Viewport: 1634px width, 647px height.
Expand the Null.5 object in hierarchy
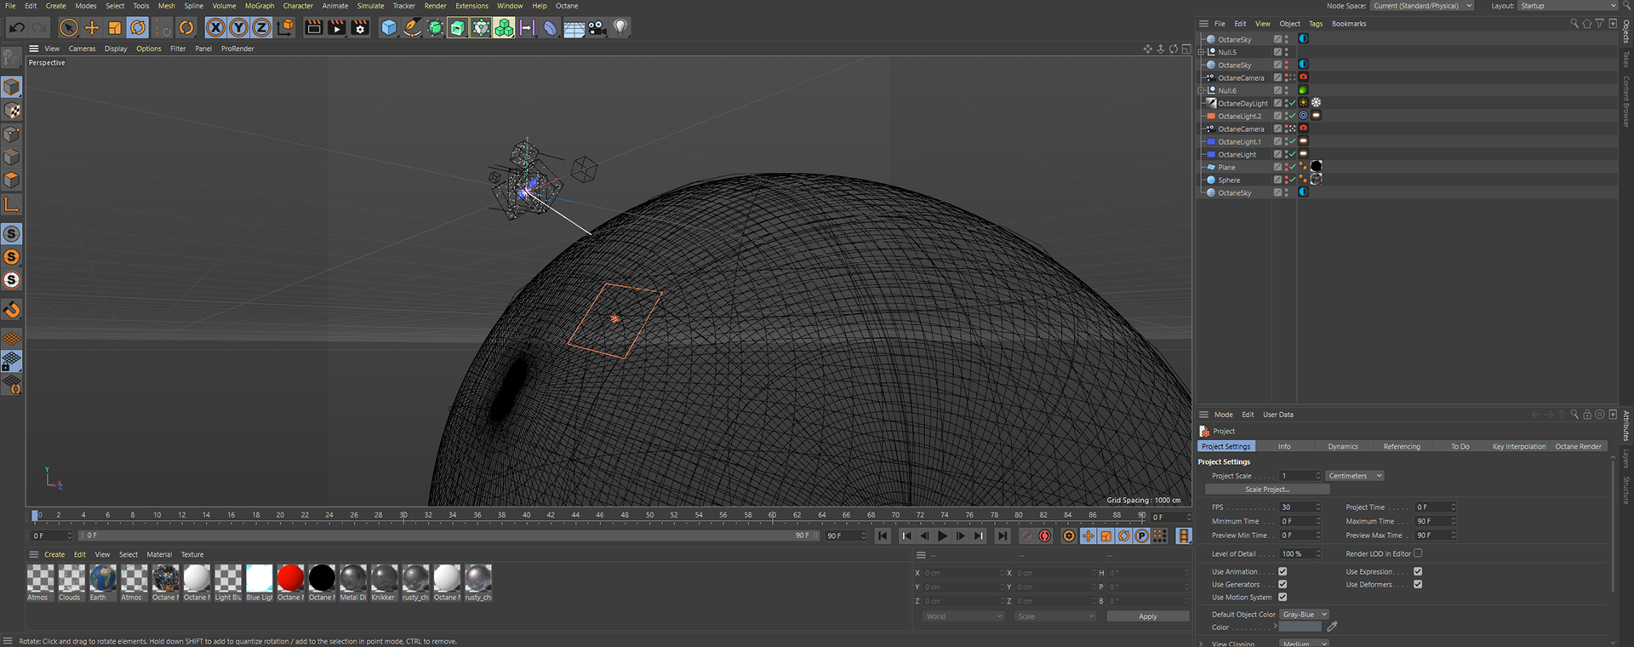click(1201, 52)
